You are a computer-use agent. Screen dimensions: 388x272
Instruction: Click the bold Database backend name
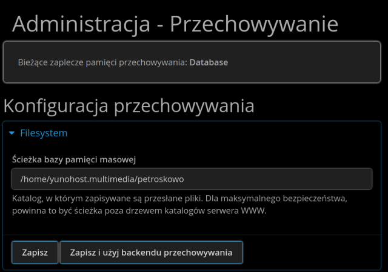(209, 62)
